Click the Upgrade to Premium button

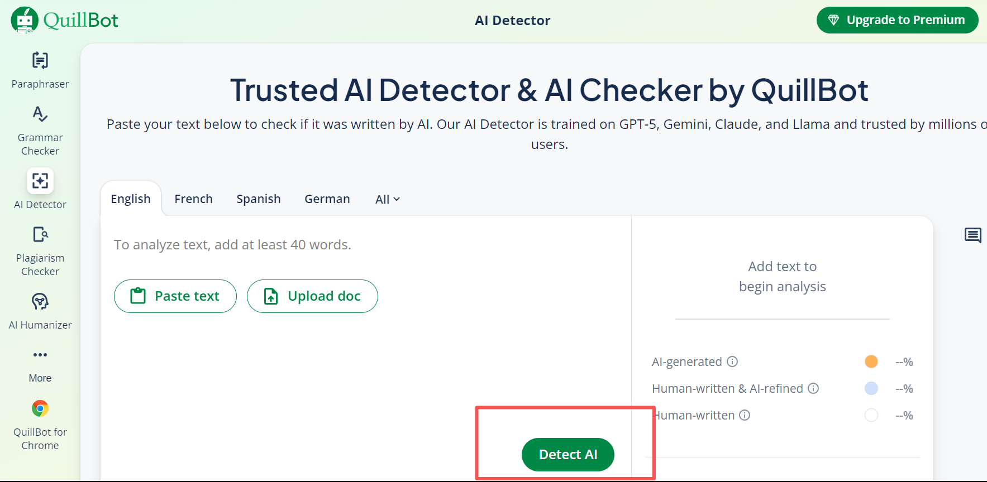897,20
